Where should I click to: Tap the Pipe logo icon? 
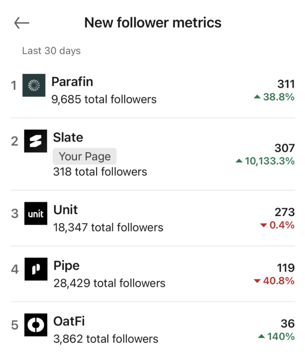(x=36, y=269)
